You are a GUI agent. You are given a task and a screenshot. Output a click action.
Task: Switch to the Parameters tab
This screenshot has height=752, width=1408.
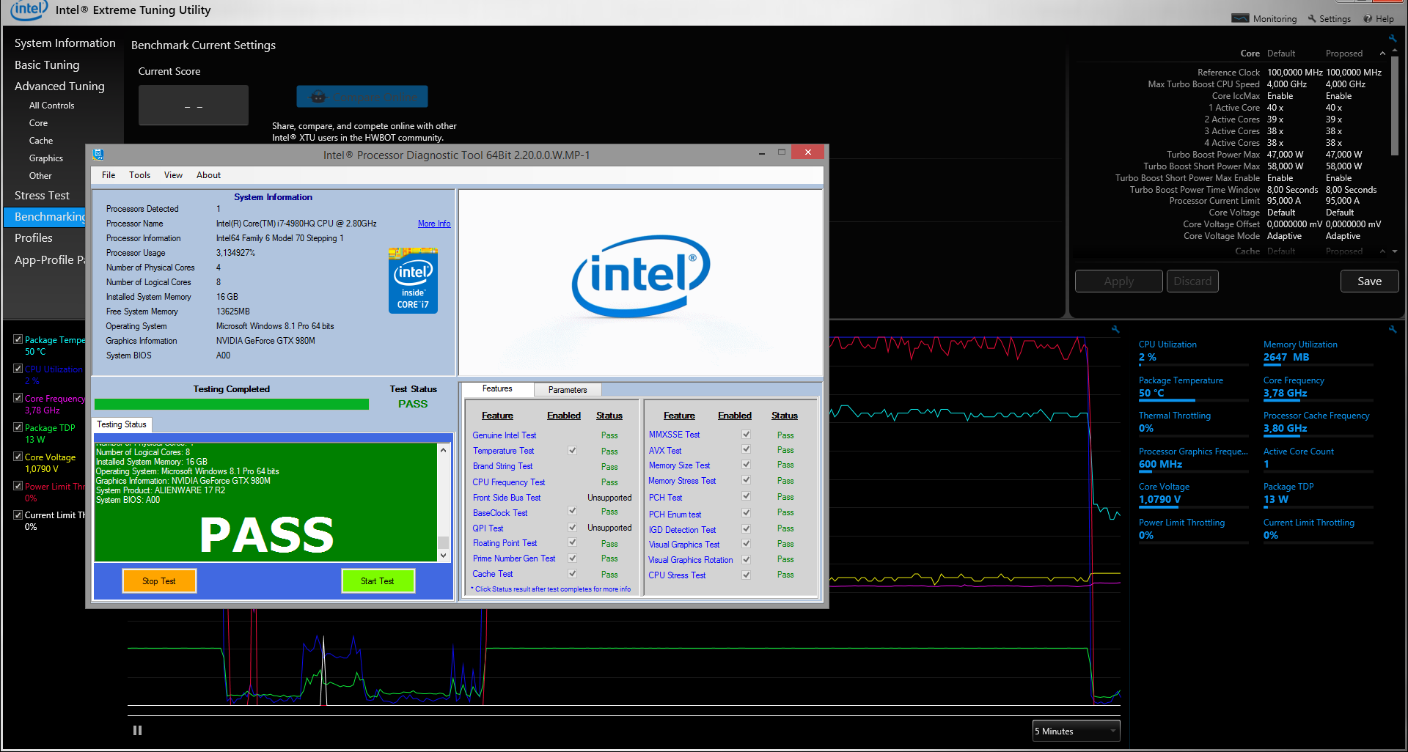pyautogui.click(x=568, y=390)
